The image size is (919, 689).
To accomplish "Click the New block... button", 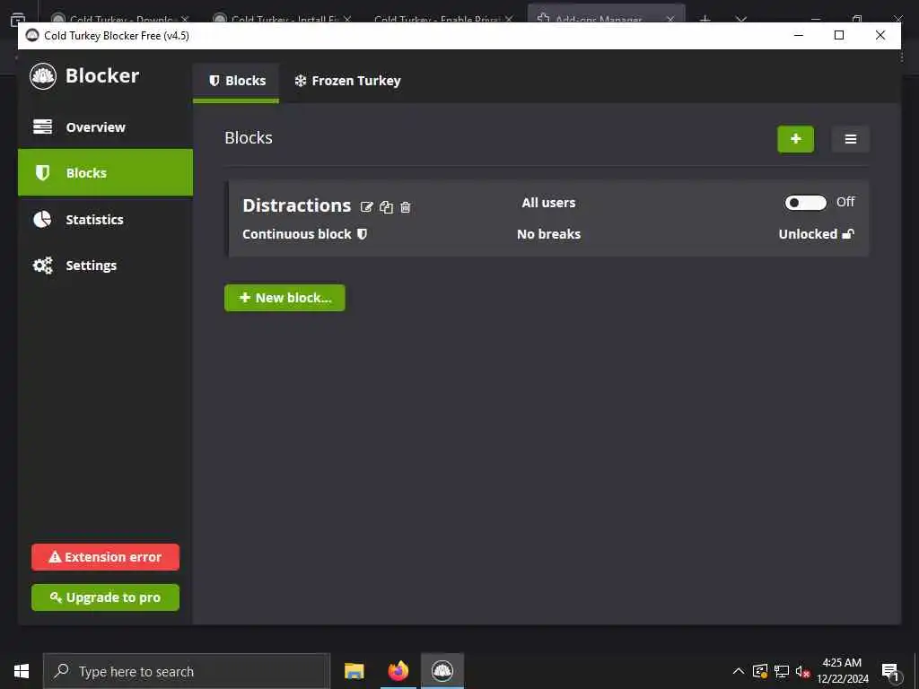I will coord(284,298).
